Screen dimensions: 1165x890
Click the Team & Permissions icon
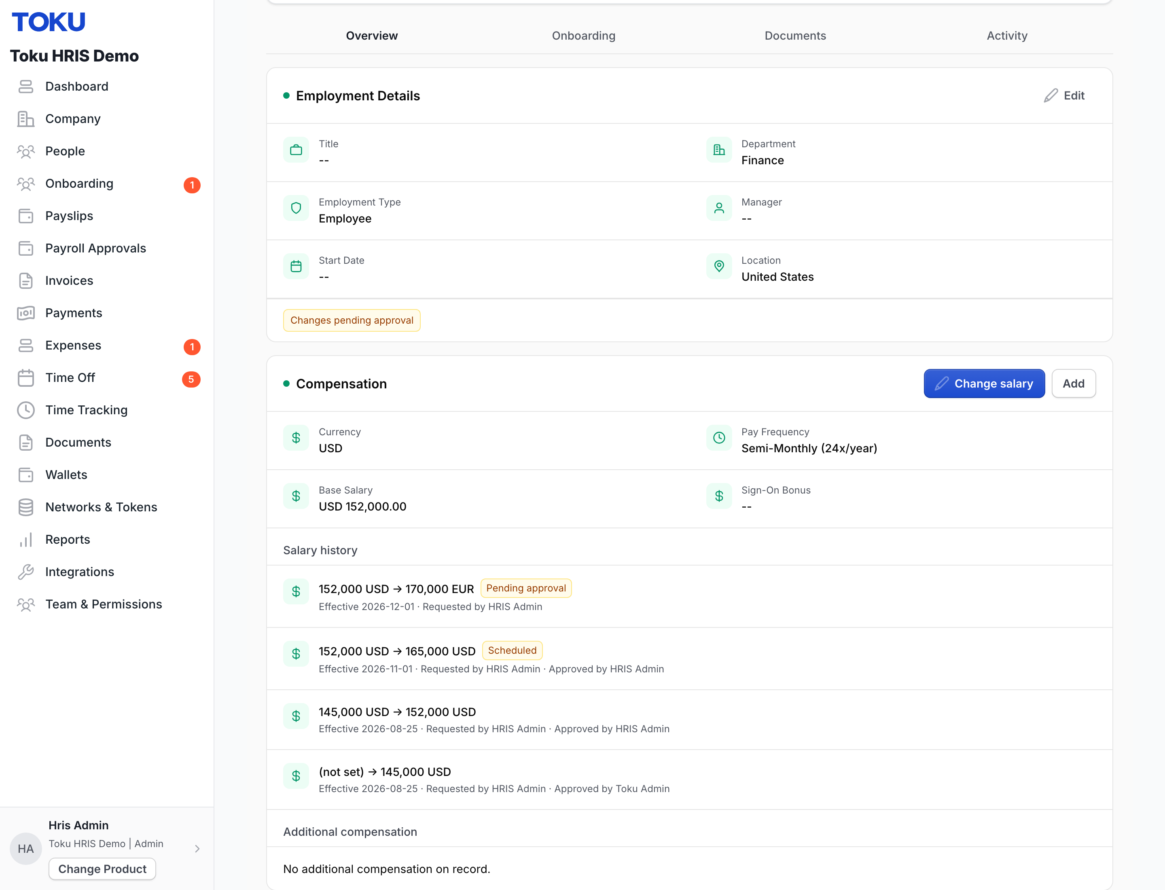pos(25,604)
